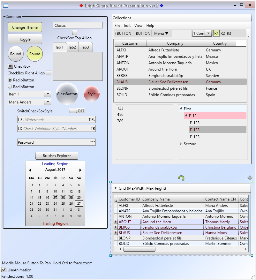Image resolution: width=256 pixels, height=280 pixels.
Task: Click the Password input field
Action: pyautogui.click(x=53, y=142)
